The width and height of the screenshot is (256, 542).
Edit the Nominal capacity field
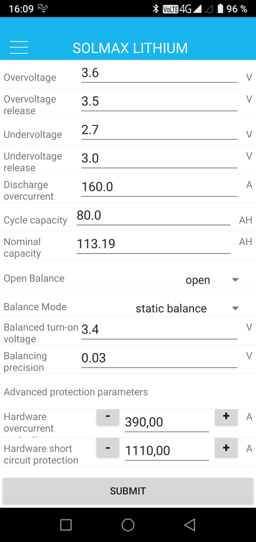pos(153,245)
